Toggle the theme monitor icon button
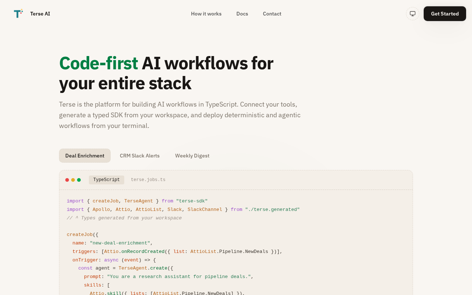472x295 pixels. (x=413, y=14)
